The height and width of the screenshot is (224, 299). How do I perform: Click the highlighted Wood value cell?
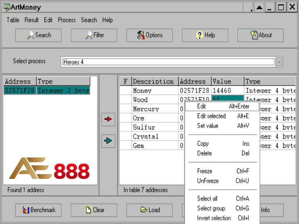228,98
